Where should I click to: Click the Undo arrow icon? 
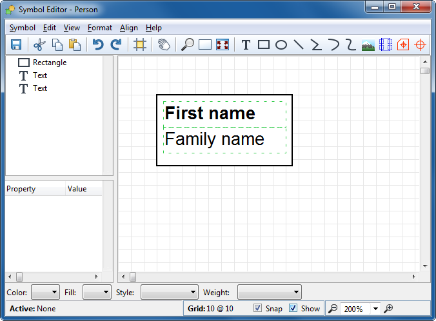[x=98, y=44]
